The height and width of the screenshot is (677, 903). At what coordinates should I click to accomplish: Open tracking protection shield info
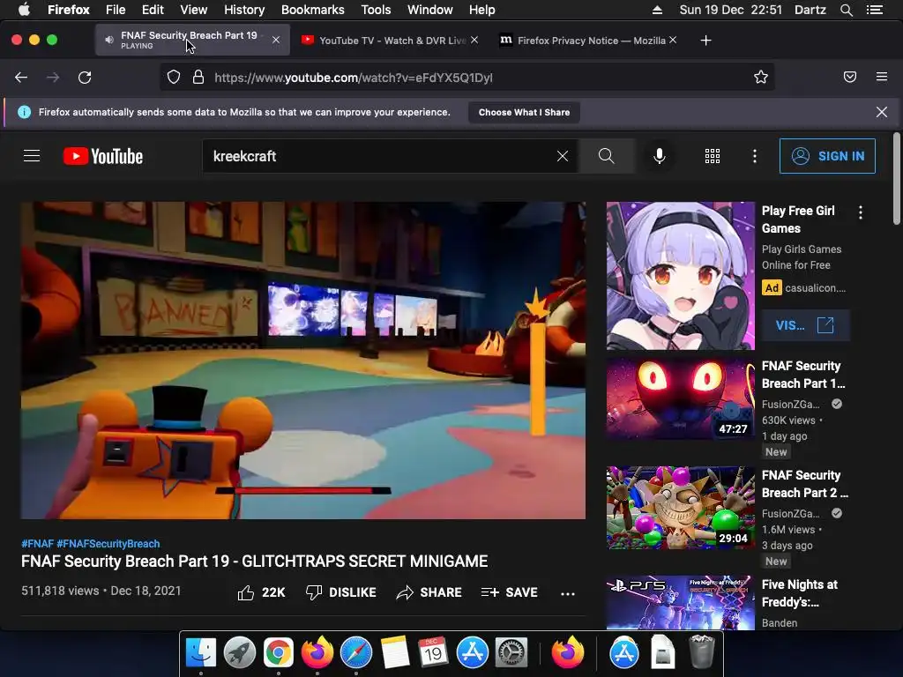click(x=174, y=78)
